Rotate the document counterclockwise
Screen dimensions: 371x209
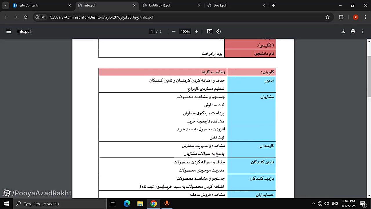click(x=219, y=31)
